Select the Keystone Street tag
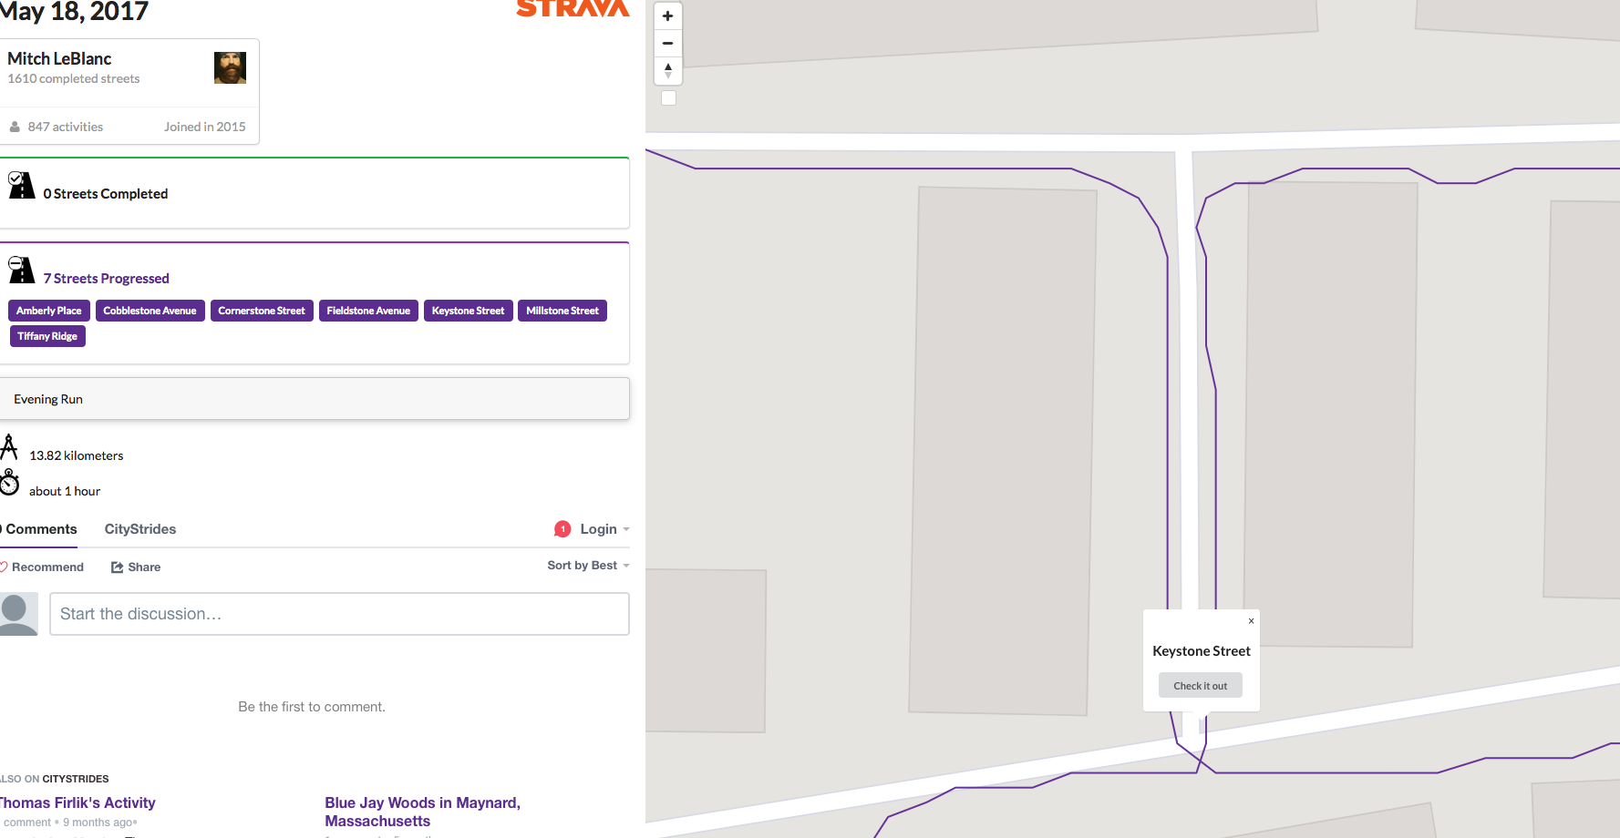The image size is (1620, 838). [468, 311]
